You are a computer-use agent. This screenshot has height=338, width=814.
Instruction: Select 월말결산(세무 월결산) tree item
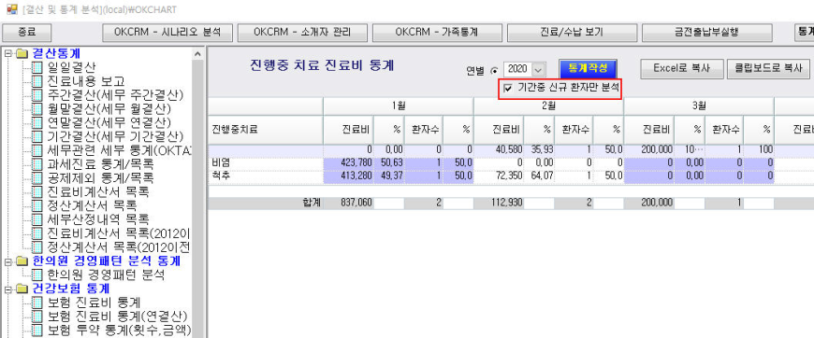click(109, 109)
